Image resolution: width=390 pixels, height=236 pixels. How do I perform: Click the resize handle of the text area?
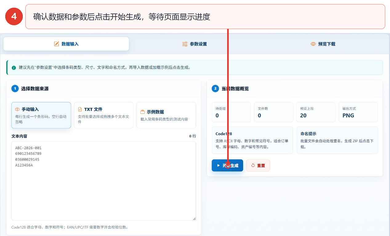(x=194, y=218)
